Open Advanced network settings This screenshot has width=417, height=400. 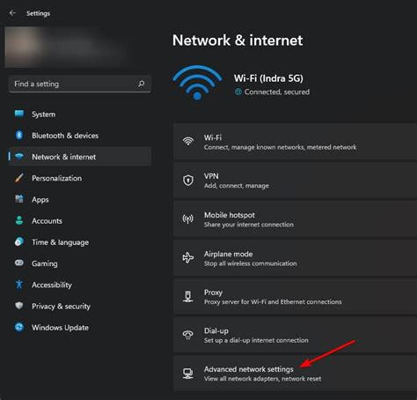point(295,374)
